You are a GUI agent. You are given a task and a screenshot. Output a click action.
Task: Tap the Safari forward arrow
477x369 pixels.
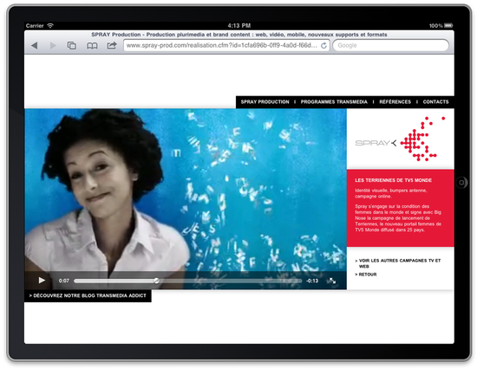coord(53,46)
